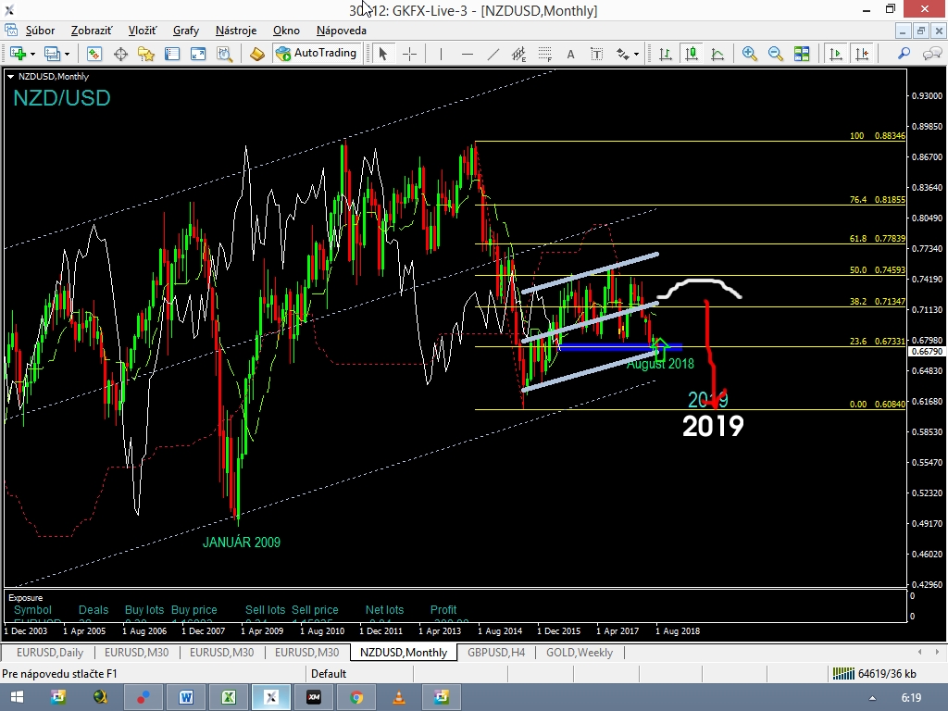Click the JANUÁR 2009 chart label
This screenshot has height=711, width=948.
[242, 543]
